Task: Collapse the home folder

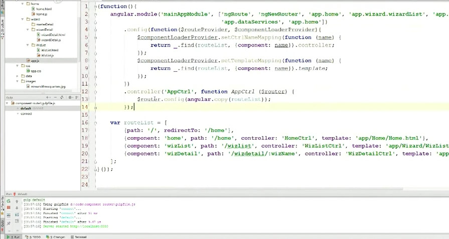Action: (x=23, y=4)
